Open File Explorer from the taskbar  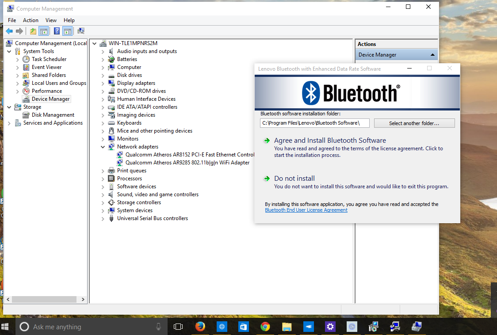pyautogui.click(x=287, y=327)
